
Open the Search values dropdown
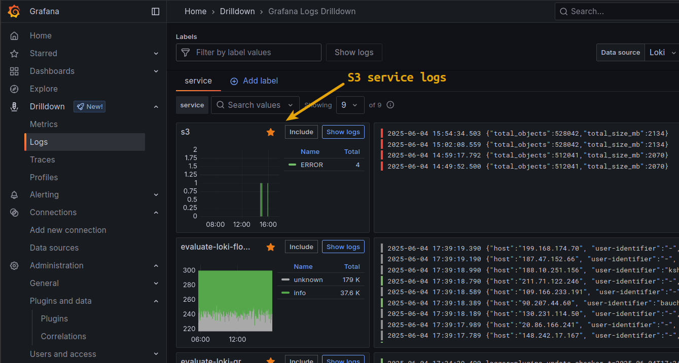coord(255,105)
